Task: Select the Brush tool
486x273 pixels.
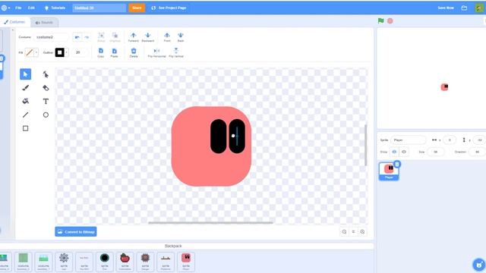Action: point(25,88)
